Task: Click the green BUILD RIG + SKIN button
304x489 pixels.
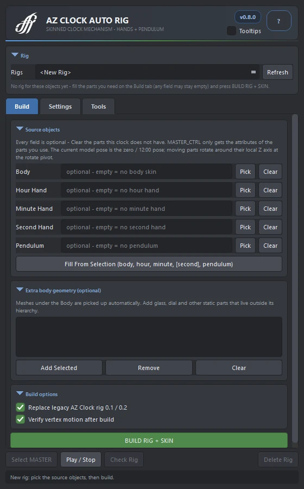Action: (x=149, y=440)
